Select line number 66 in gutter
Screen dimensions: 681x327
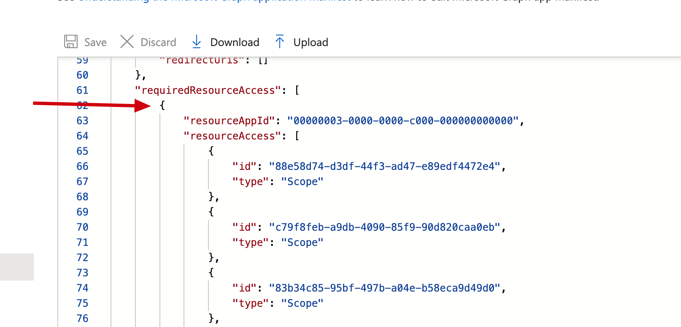coord(82,166)
